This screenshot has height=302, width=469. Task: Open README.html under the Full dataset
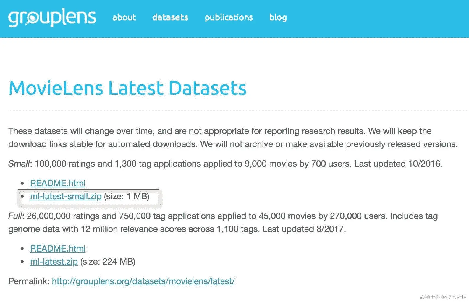pos(58,249)
